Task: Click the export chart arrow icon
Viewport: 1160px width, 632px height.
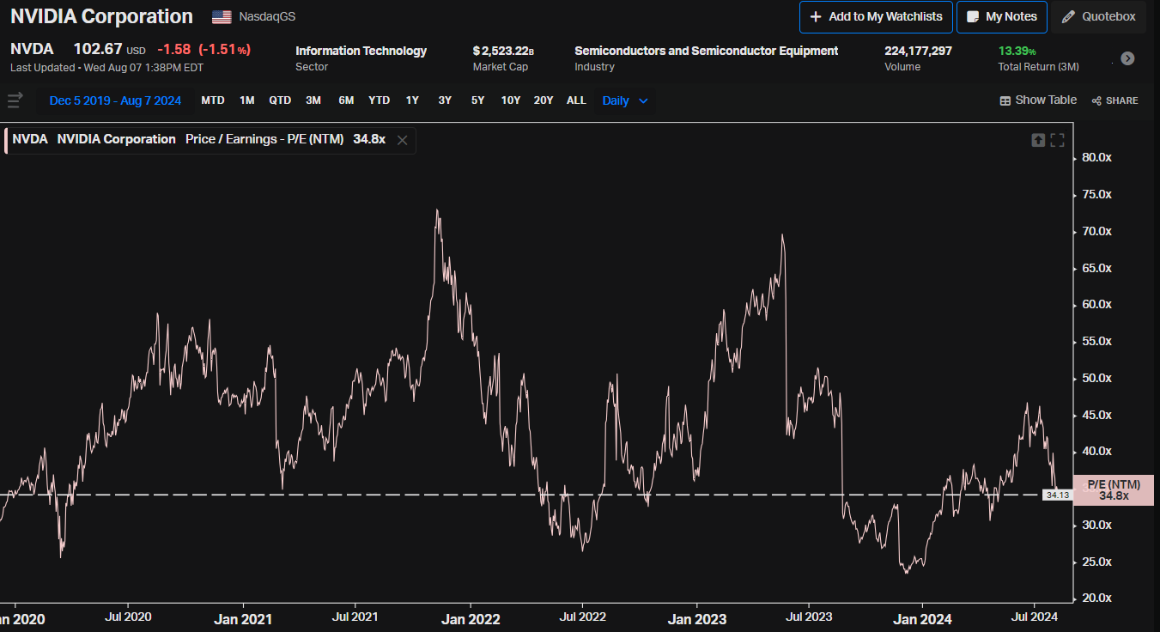Action: point(1038,140)
